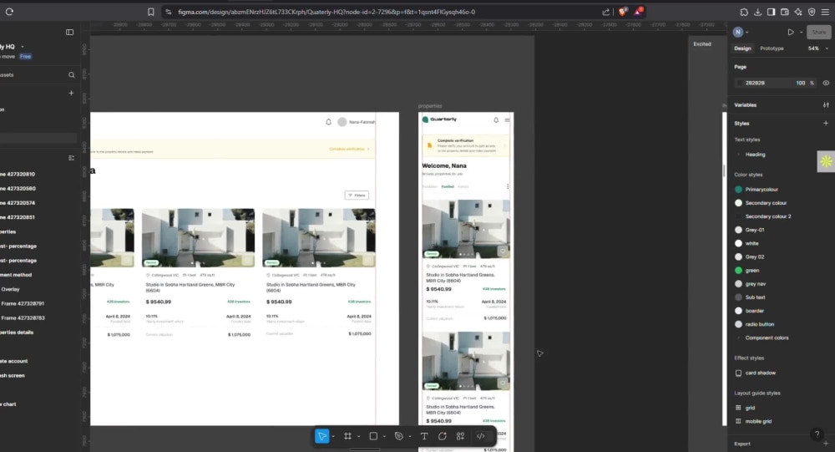This screenshot has width=835, height=452.
Task: Select the Primarycolour color style
Action: click(x=762, y=189)
